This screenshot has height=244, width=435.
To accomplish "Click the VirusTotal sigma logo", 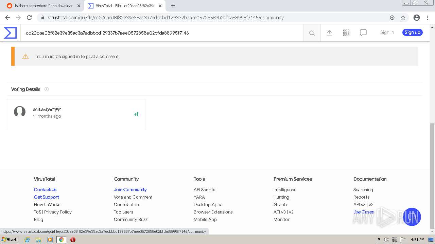I will pos(10,33).
